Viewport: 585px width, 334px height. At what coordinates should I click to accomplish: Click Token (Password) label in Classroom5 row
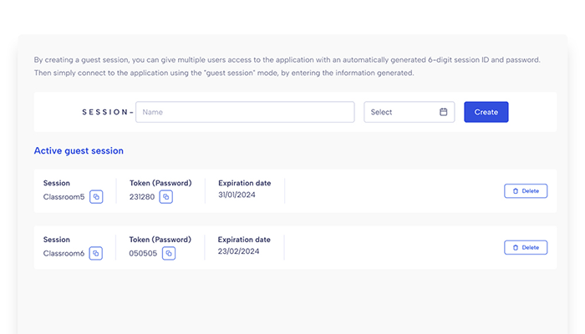click(x=160, y=183)
